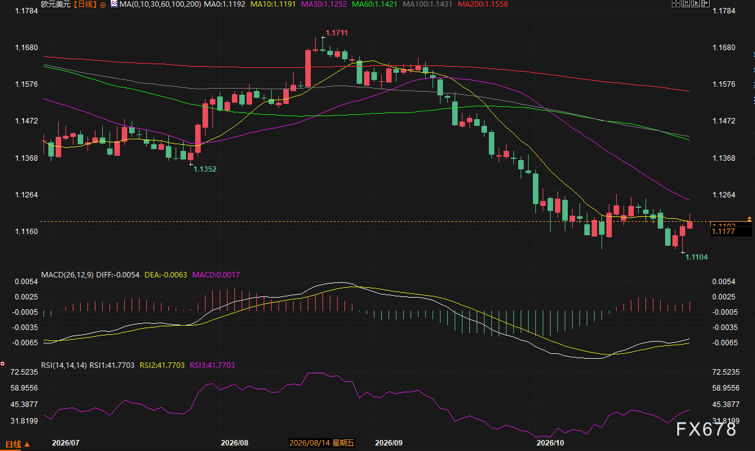Image resolution: width=755 pixels, height=451 pixels.
Task: Click the 2026/07 date axis label
Action: click(66, 442)
